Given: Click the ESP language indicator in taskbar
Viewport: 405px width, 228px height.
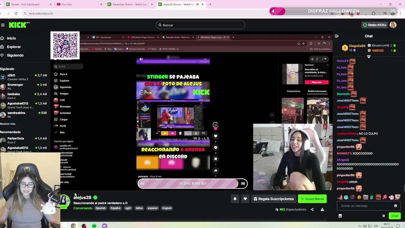Looking at the screenshot, I should click(x=376, y=226).
